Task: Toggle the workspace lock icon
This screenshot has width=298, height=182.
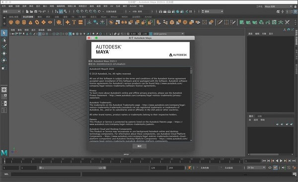Action: click(296, 6)
